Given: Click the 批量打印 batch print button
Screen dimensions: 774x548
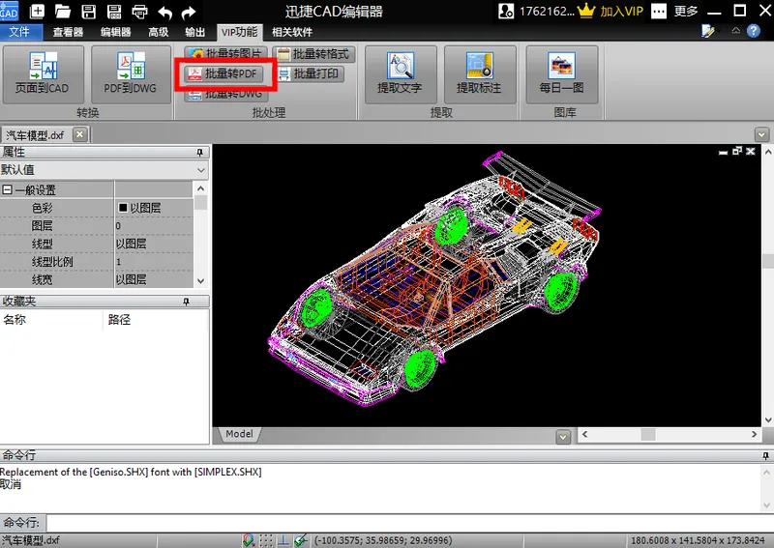Looking at the screenshot, I should [309, 74].
